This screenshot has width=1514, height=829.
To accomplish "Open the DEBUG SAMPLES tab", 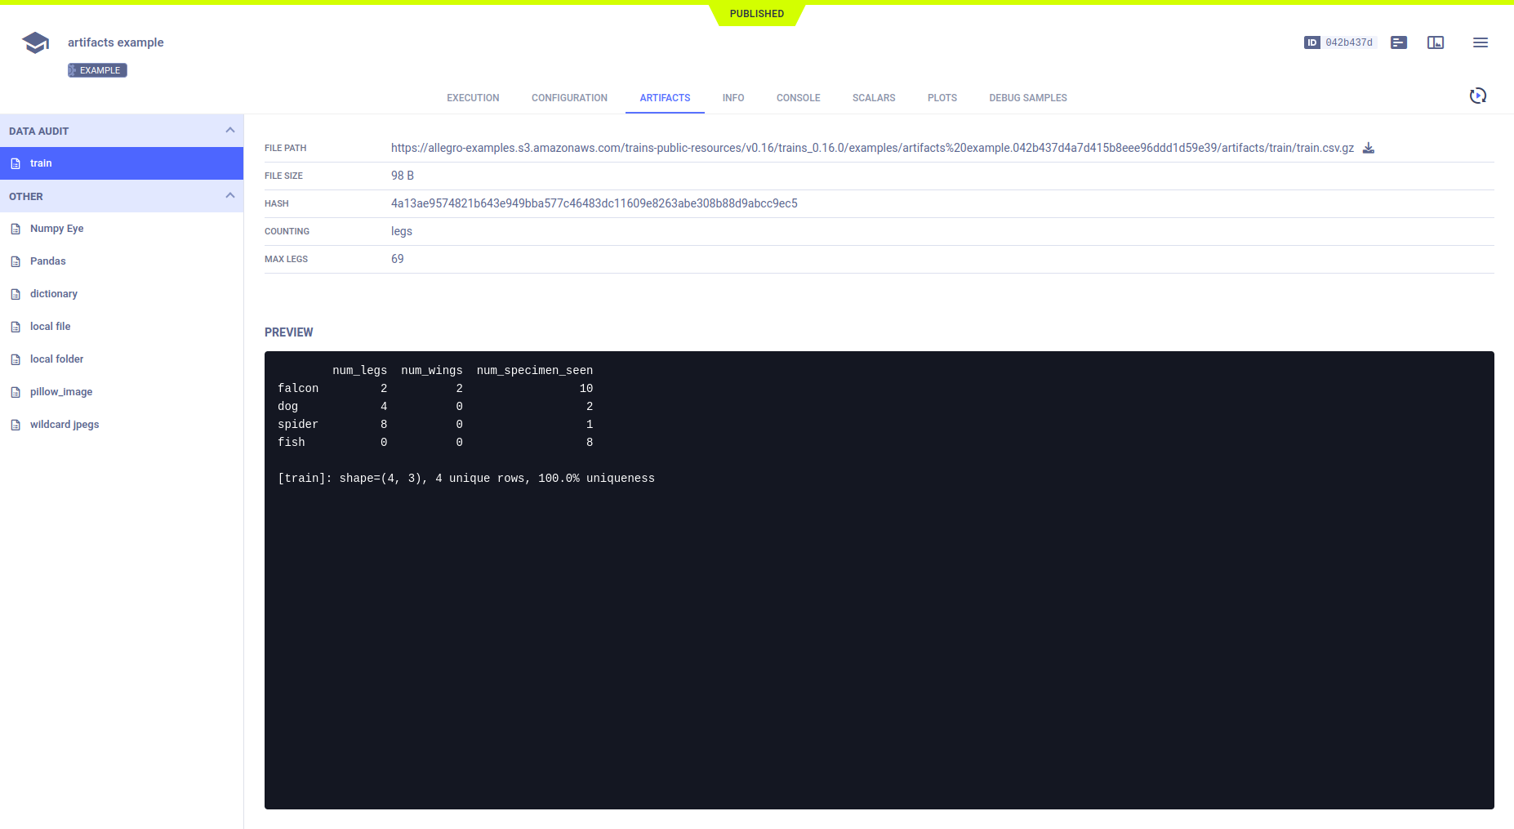I will tap(1028, 97).
